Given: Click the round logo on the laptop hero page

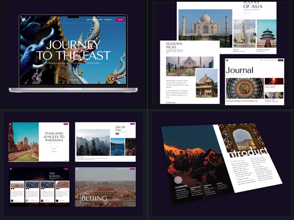Looking at the screenshot, I should coord(23,20).
